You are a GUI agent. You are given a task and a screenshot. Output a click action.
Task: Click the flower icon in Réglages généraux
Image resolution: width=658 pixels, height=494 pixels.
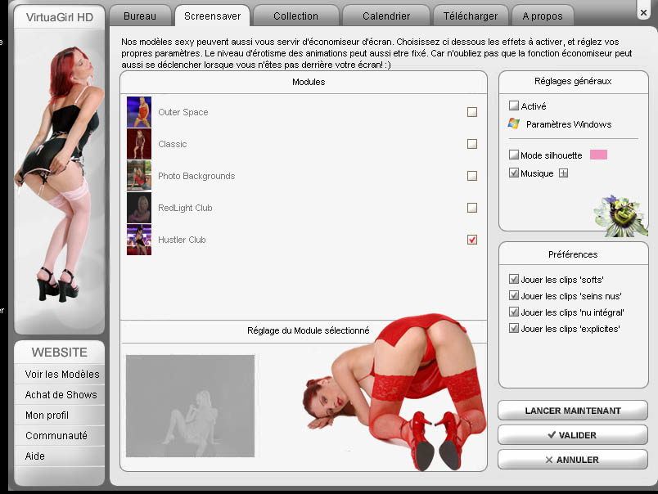pos(614,214)
